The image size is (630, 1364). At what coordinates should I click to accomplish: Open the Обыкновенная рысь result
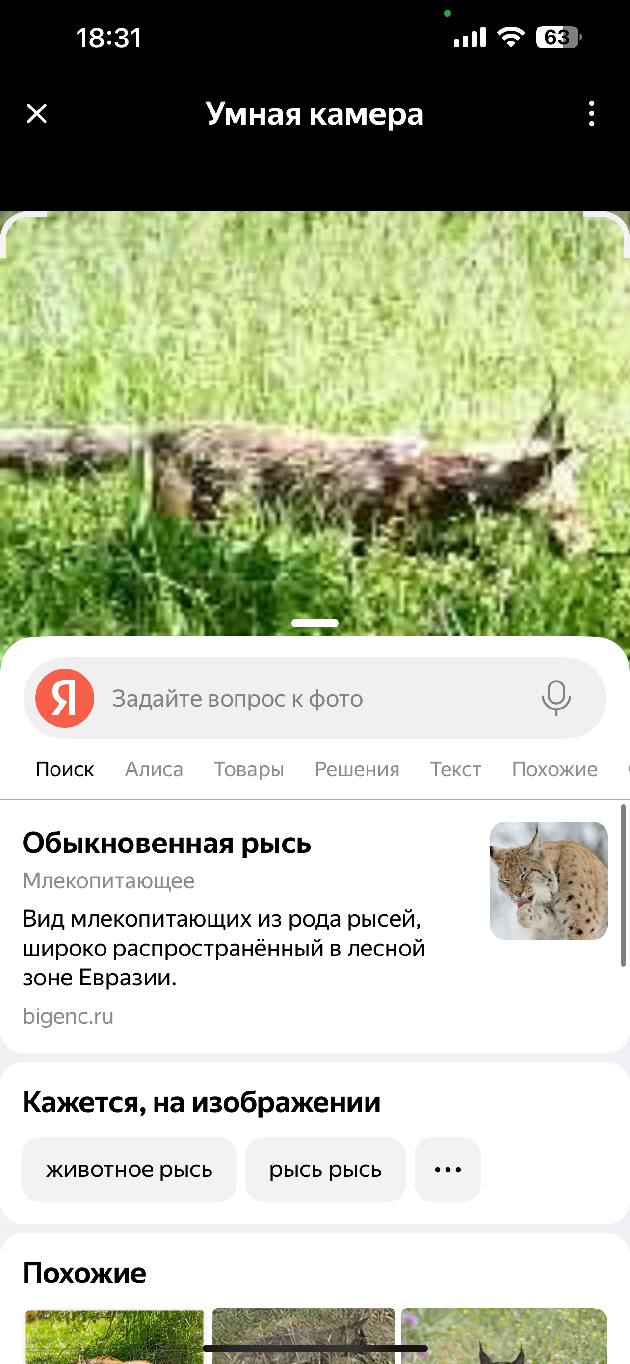click(166, 843)
